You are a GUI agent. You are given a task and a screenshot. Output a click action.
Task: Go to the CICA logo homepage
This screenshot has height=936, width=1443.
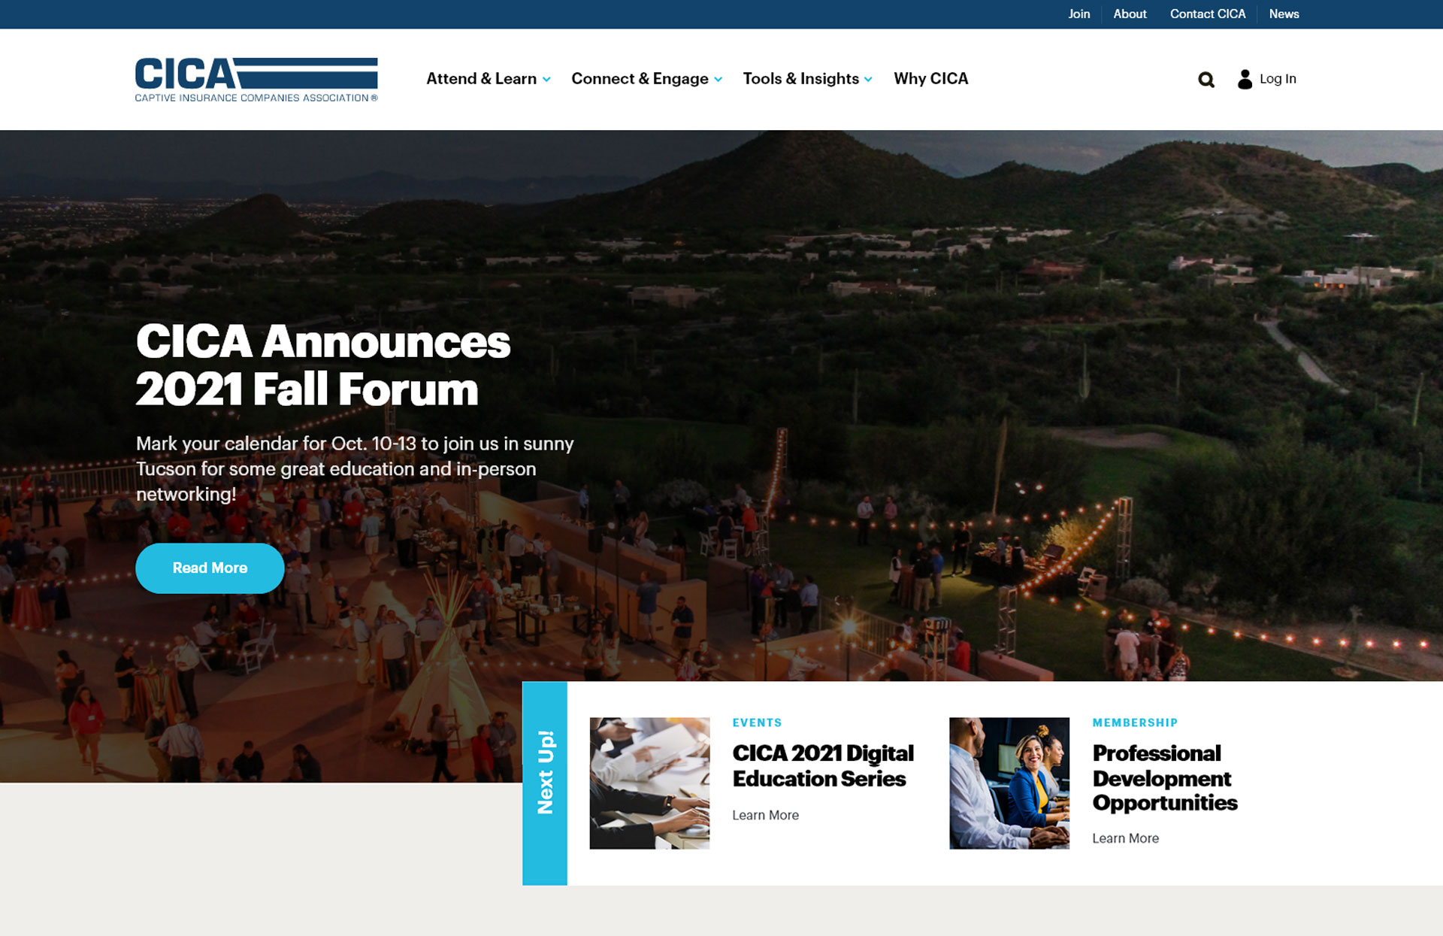(x=256, y=79)
